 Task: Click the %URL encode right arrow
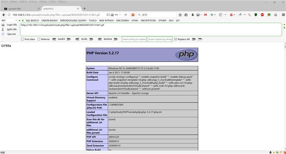click(91, 39)
